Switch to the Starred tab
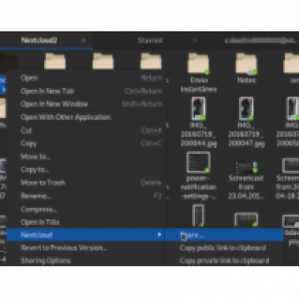 point(150,40)
